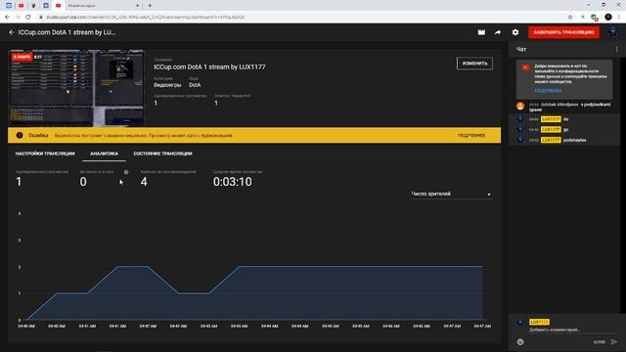Open chat three-dot options menu
This screenshot has width=626, height=352.
click(616, 49)
